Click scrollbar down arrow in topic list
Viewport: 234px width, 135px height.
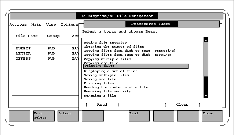coord(206,96)
